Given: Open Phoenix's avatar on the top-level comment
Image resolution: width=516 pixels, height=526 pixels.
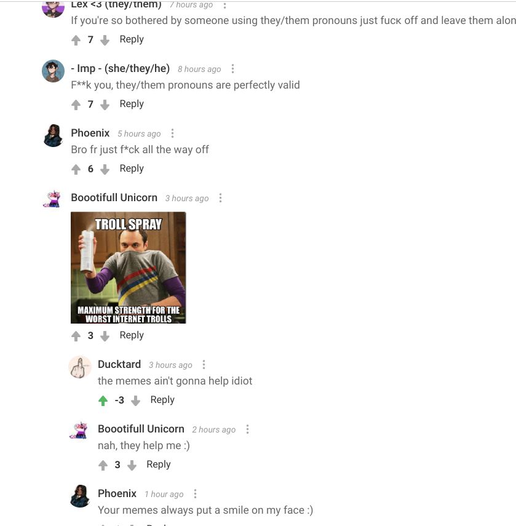Looking at the screenshot, I should [x=53, y=135].
